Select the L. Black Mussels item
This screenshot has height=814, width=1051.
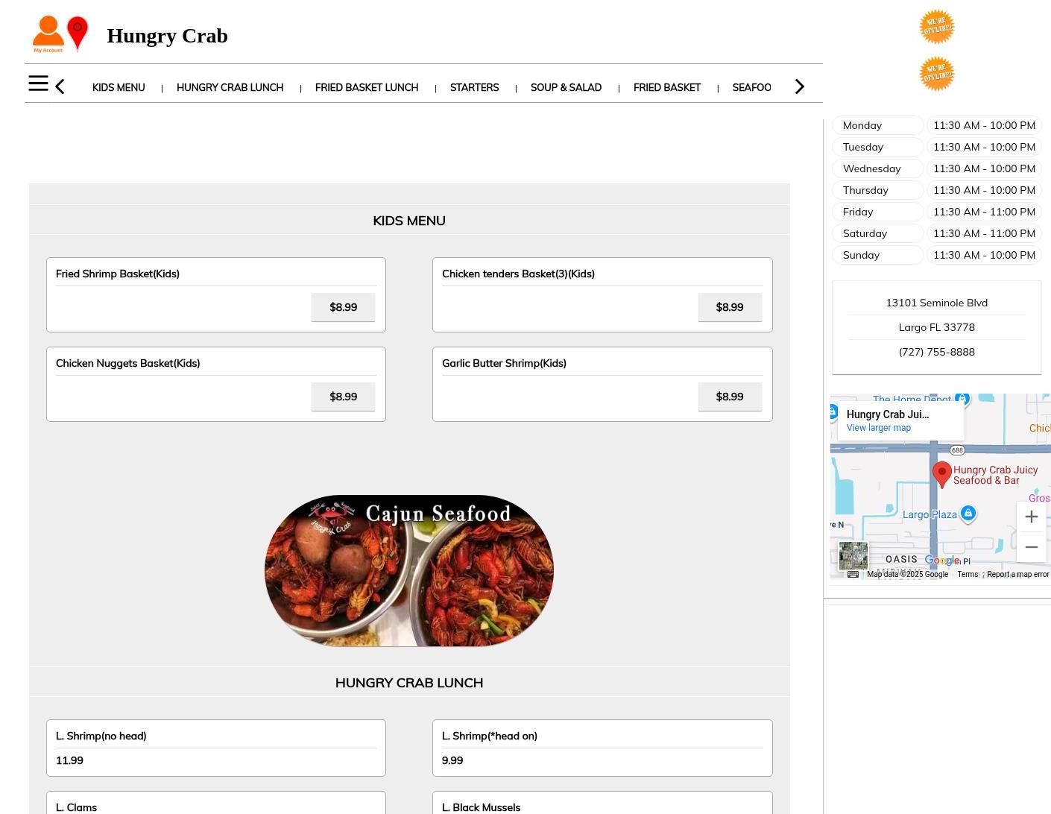[602, 804]
